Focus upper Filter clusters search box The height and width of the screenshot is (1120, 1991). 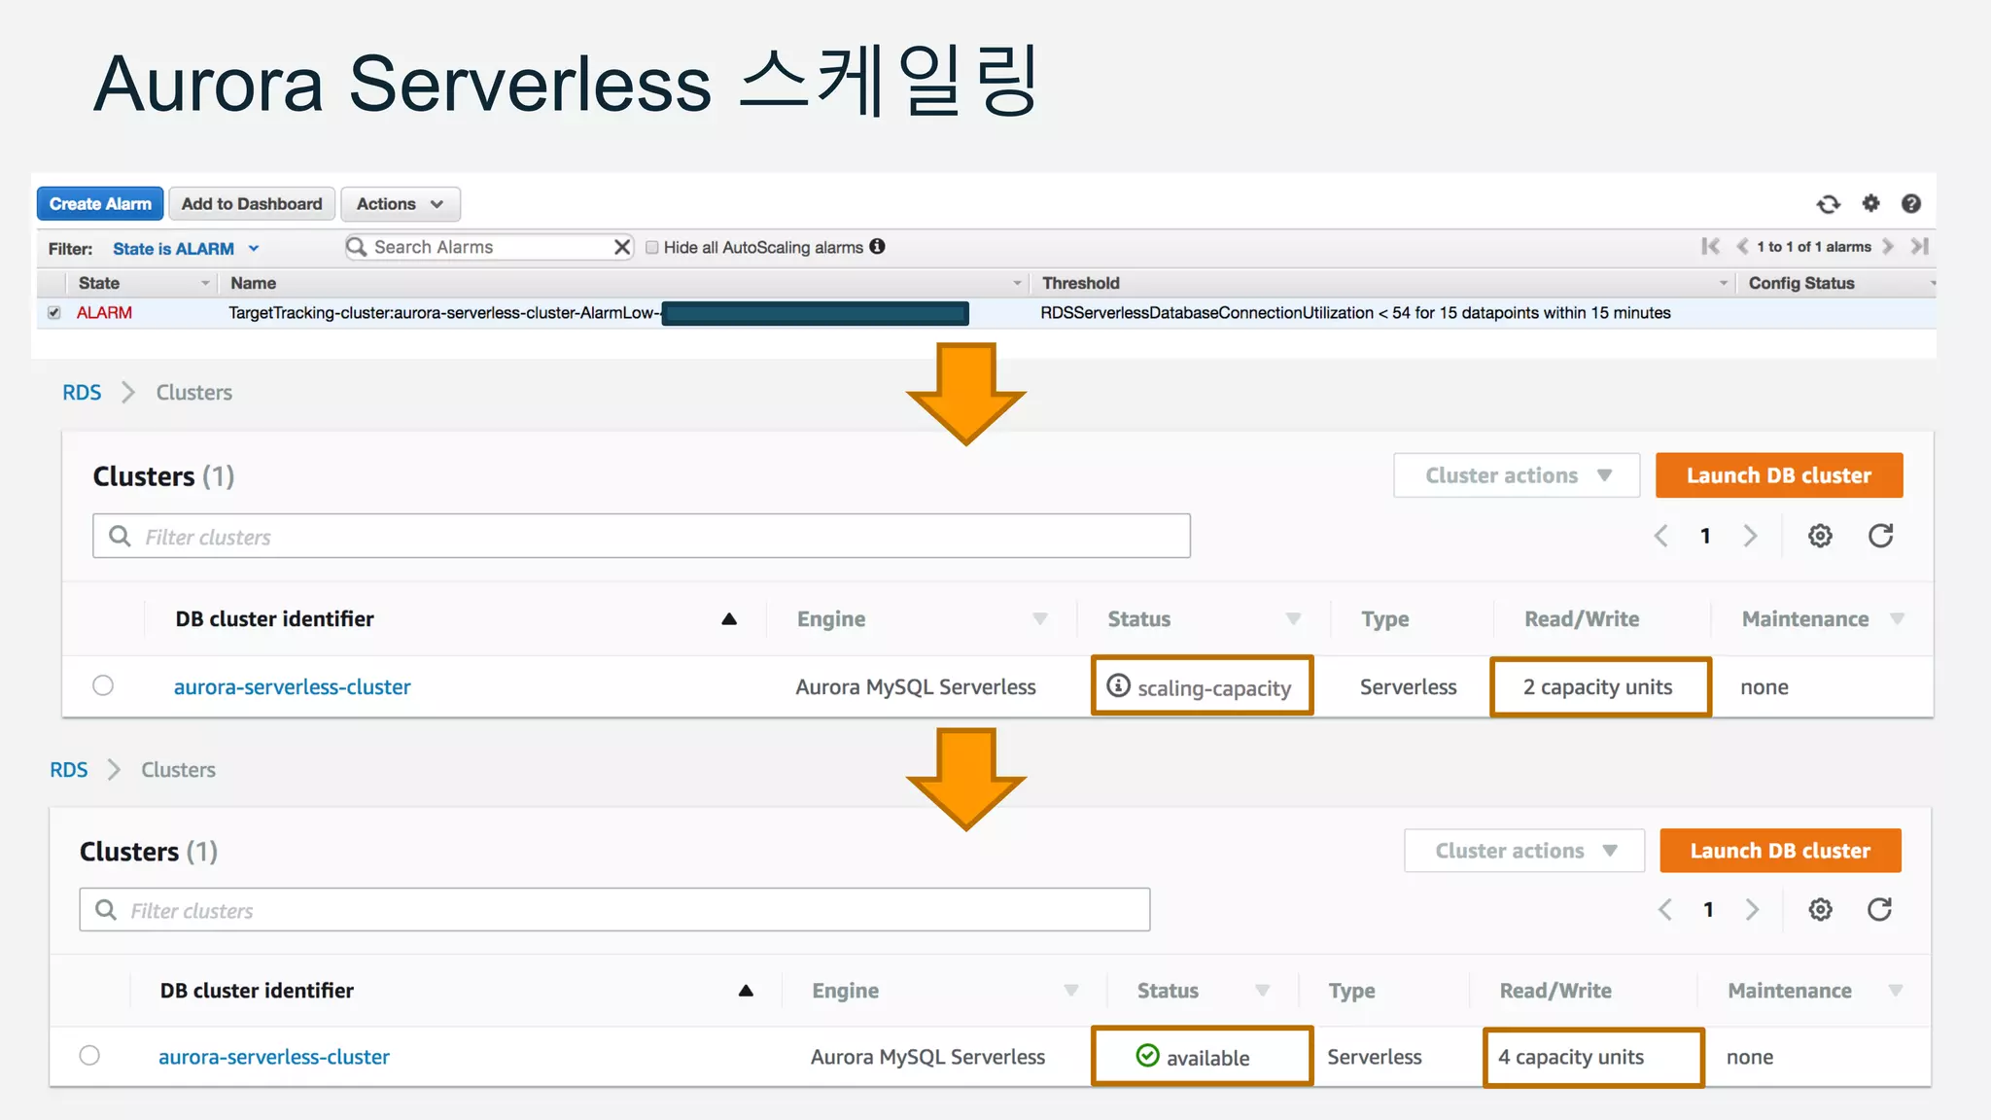[x=642, y=536]
